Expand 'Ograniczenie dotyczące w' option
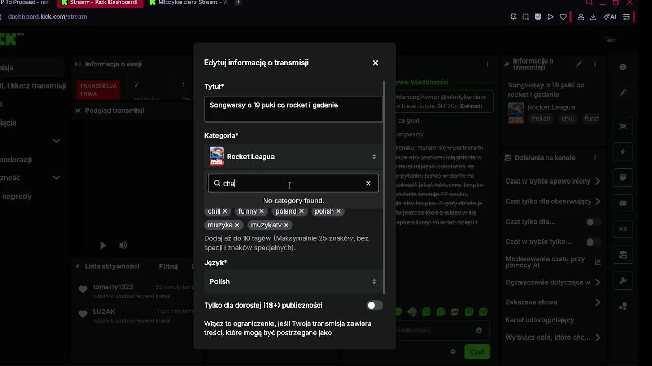652x366 pixels. point(597,282)
